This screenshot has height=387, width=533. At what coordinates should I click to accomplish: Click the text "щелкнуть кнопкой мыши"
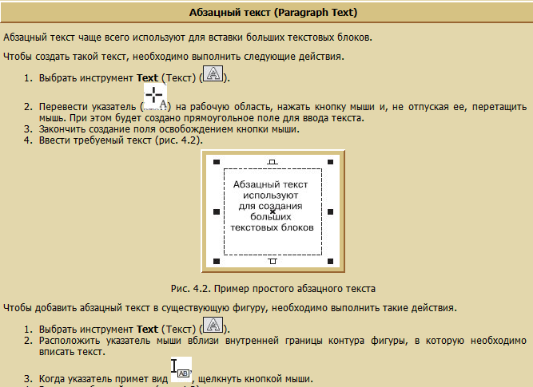255,378
